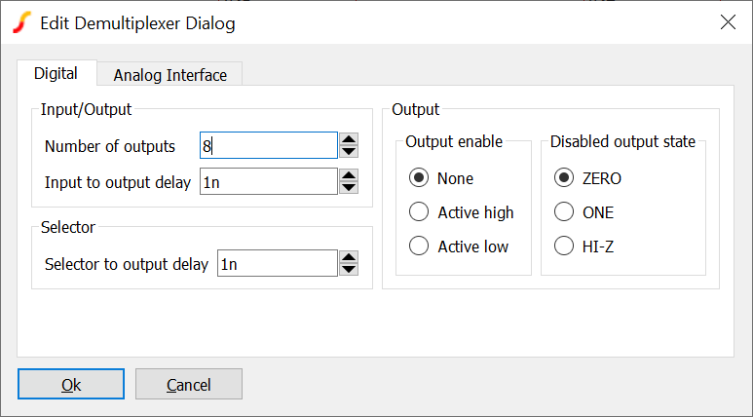Choose Active low output enable
753x417 pixels.
[x=420, y=246]
